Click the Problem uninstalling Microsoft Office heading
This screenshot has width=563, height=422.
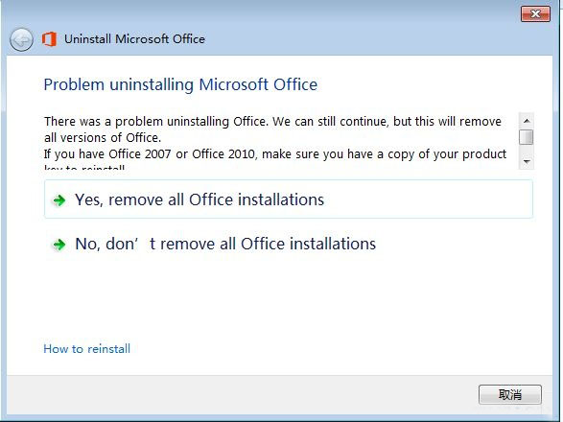[x=180, y=84]
